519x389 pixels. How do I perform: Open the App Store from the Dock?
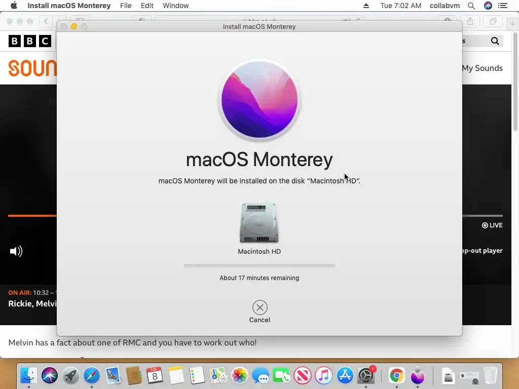(345, 375)
